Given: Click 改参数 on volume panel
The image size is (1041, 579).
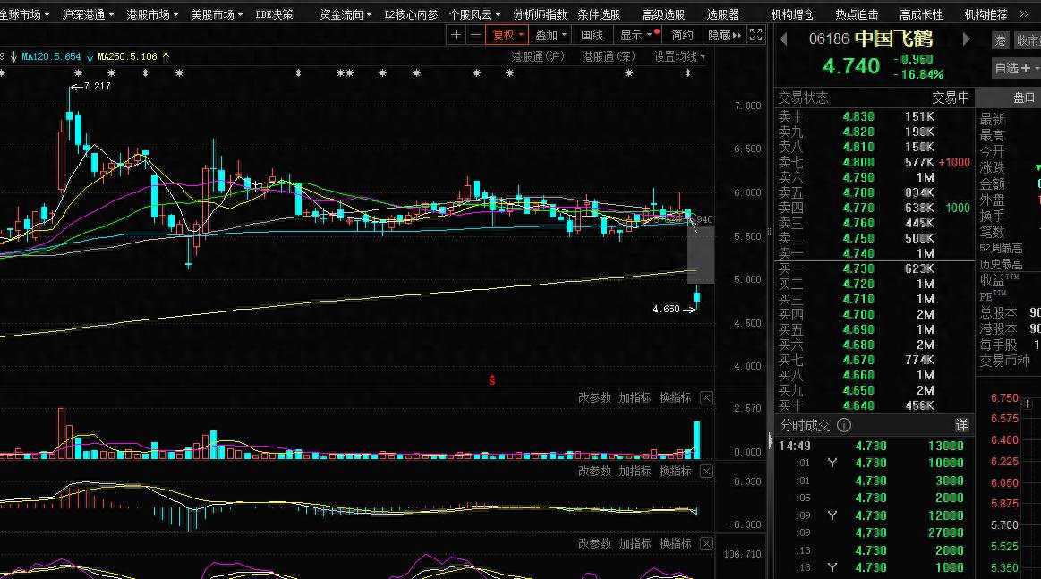Looking at the screenshot, I should [x=593, y=398].
